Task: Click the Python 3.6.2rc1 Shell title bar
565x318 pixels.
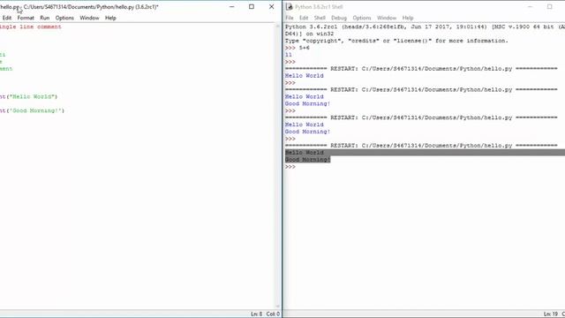Action: click(x=319, y=7)
